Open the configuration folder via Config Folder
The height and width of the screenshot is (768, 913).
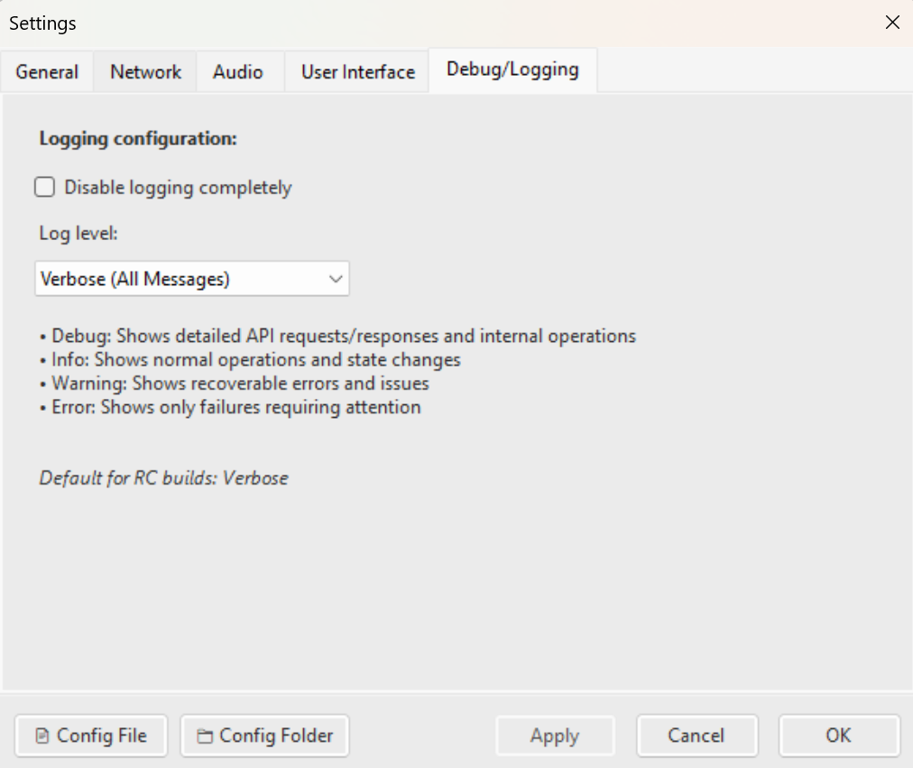(x=263, y=736)
